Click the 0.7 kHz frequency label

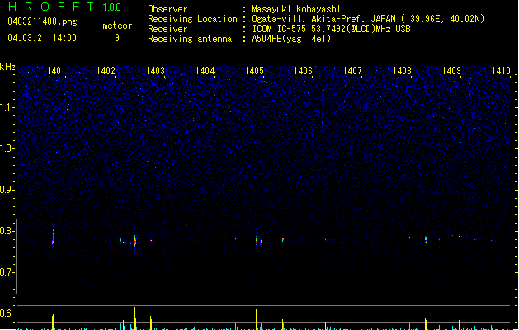(x=7, y=272)
